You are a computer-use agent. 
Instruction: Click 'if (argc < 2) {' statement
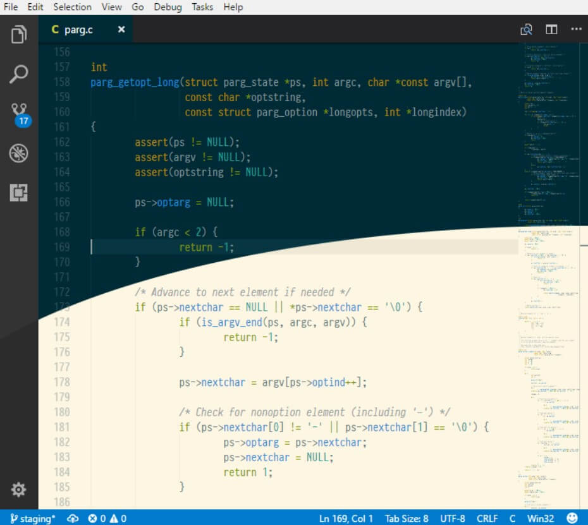pos(176,232)
